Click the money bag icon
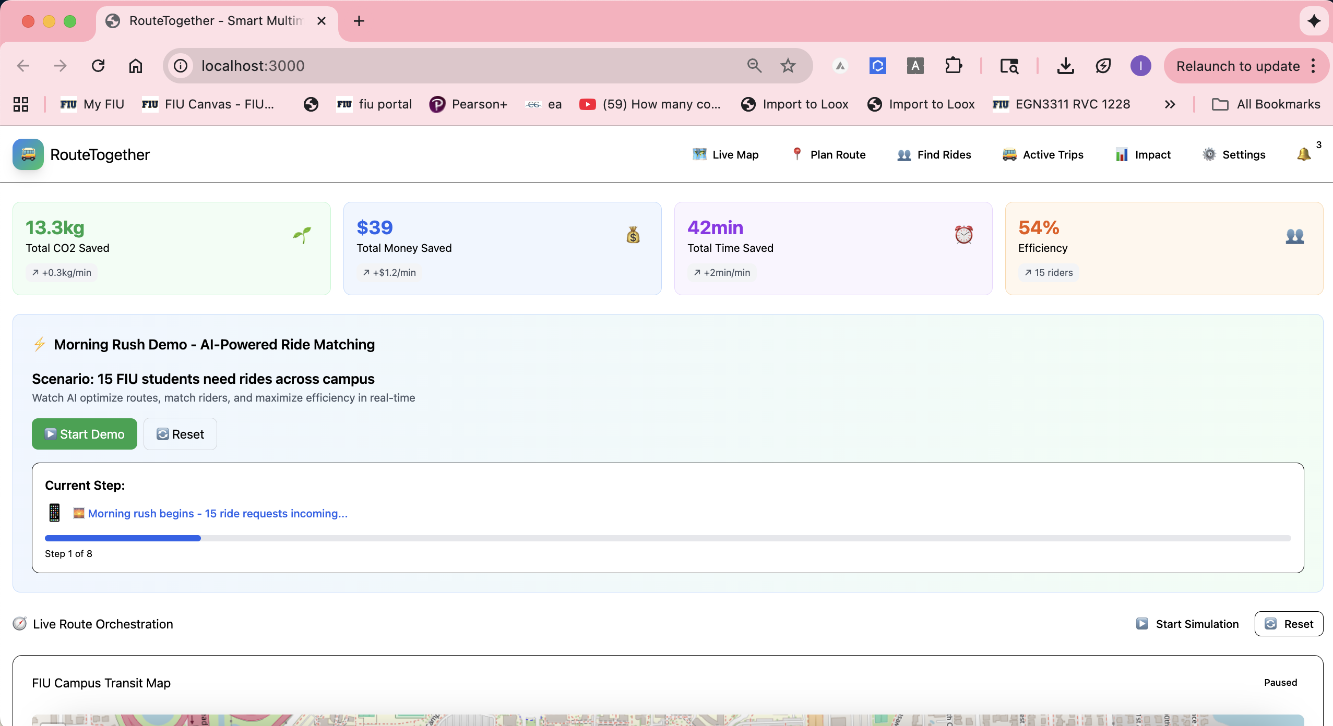This screenshot has height=726, width=1333. tap(633, 235)
